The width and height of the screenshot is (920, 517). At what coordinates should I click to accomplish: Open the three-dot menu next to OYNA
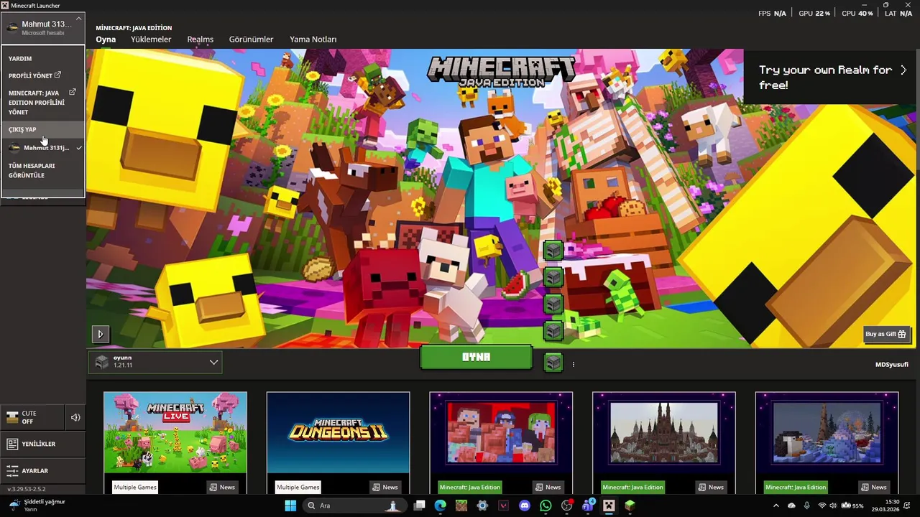[573, 364]
